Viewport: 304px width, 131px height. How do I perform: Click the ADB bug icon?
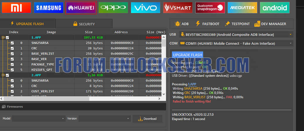pyautogui.click(x=177, y=24)
